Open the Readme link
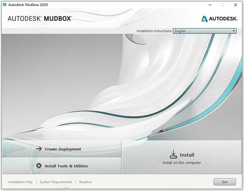This screenshot has width=244, height=191. (85, 182)
